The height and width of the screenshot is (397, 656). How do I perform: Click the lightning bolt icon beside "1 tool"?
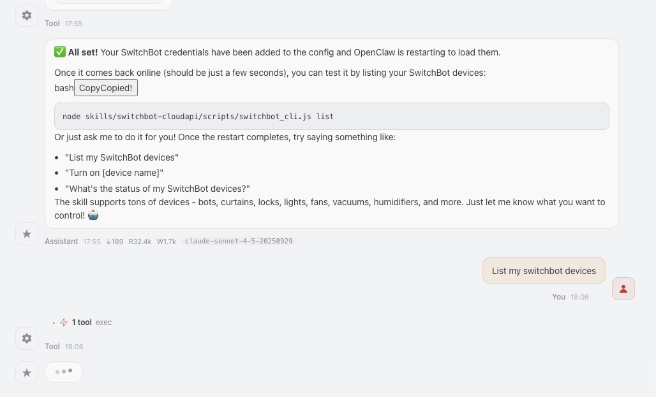pyautogui.click(x=64, y=322)
